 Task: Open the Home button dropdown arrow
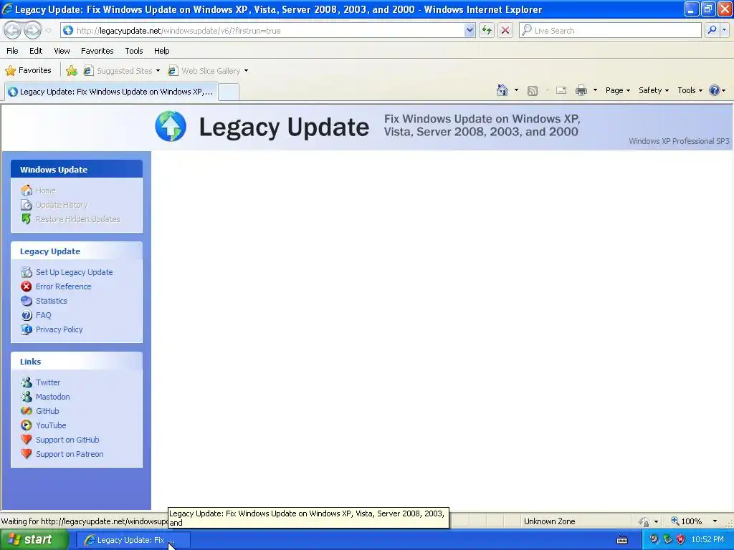[516, 90]
